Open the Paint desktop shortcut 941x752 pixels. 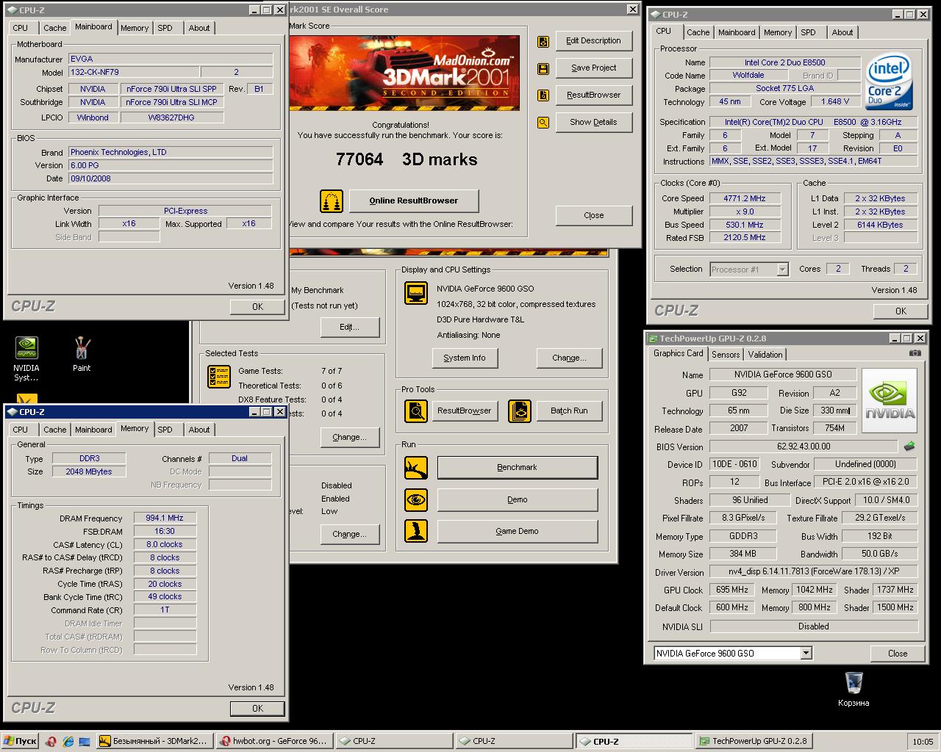[x=82, y=354]
